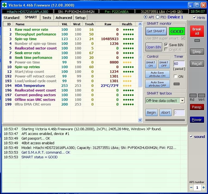208x194 pixels.
Task: Switch to the Tests tab
Action: point(47,18)
